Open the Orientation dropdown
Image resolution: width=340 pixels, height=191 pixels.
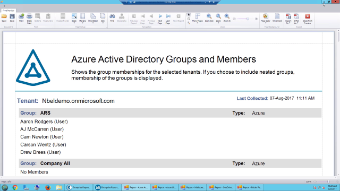point(93,19)
